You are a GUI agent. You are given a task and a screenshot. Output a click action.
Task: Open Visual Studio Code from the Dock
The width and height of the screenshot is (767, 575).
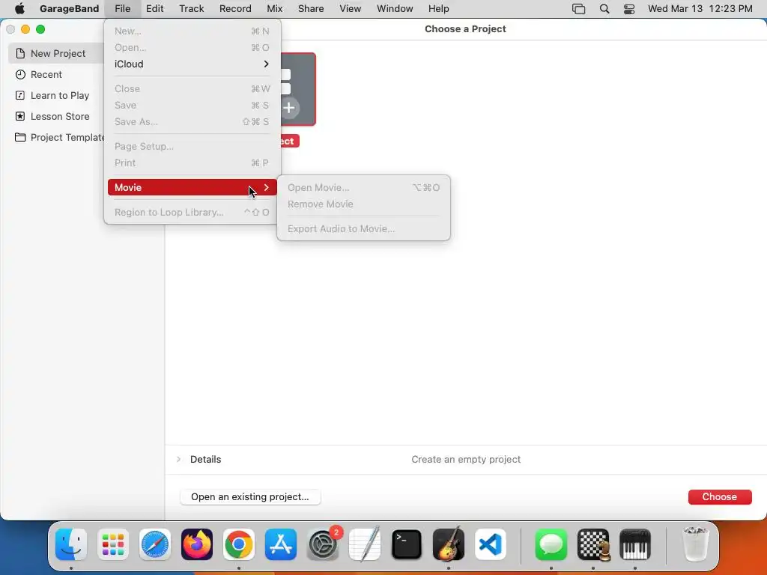tap(490, 544)
